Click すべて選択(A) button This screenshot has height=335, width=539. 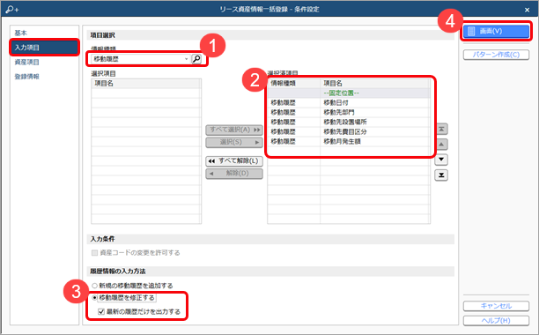point(234,130)
